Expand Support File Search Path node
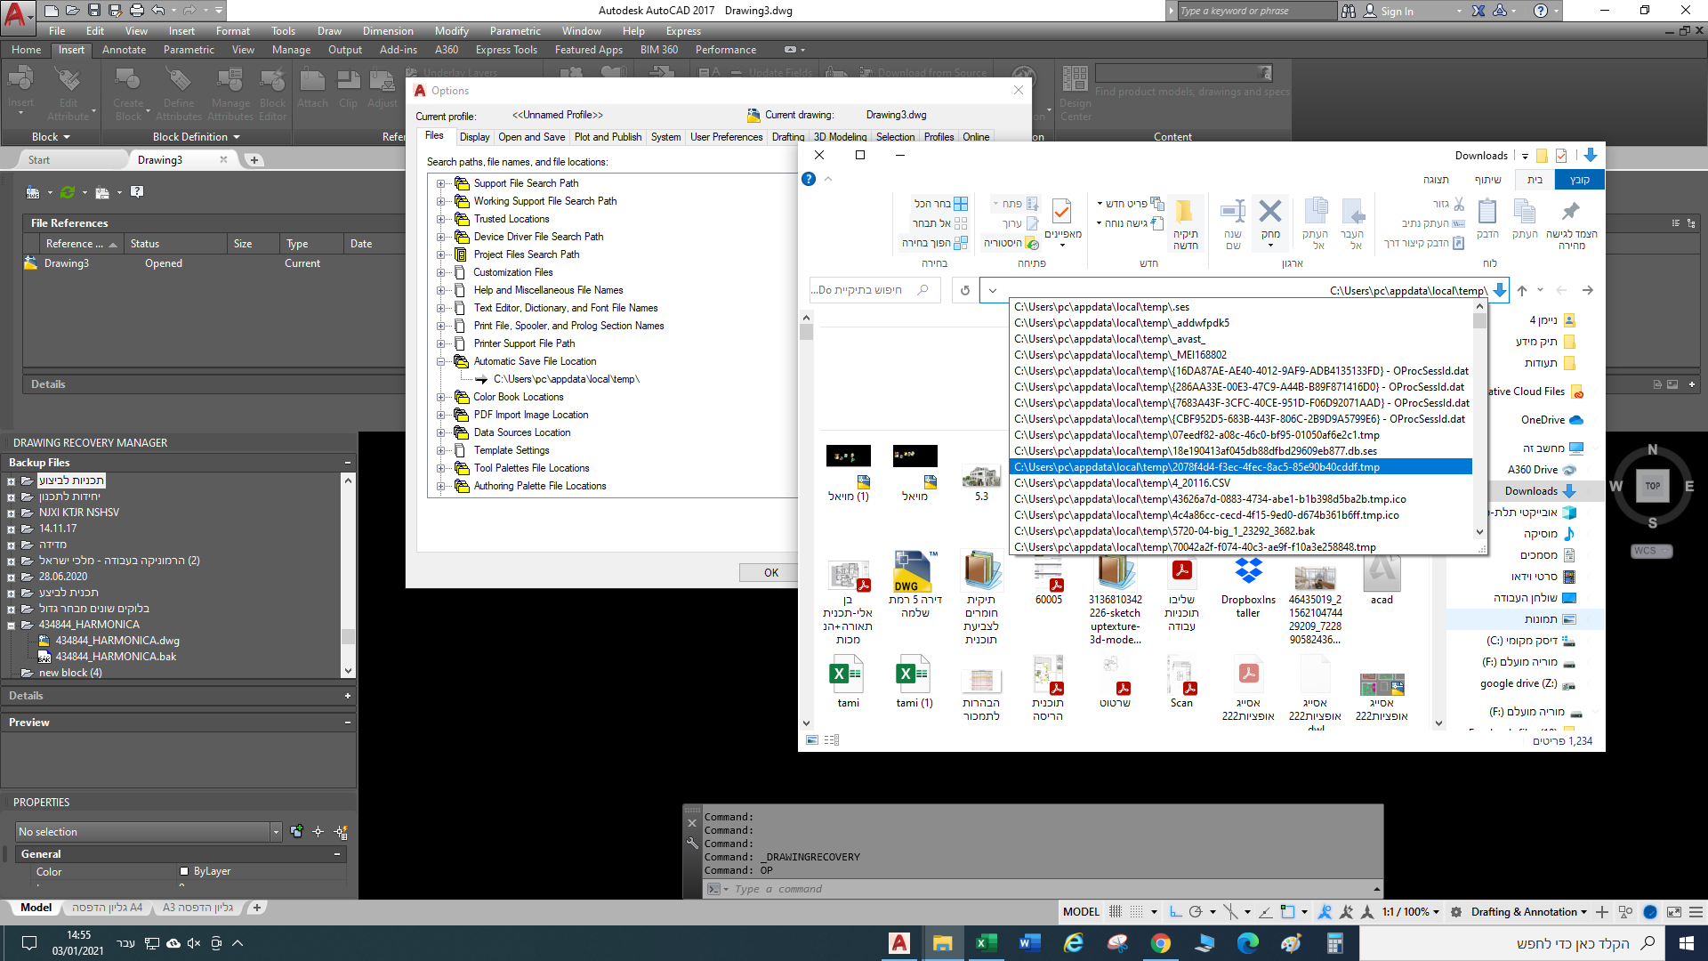This screenshot has width=1708, height=961. 441,183
